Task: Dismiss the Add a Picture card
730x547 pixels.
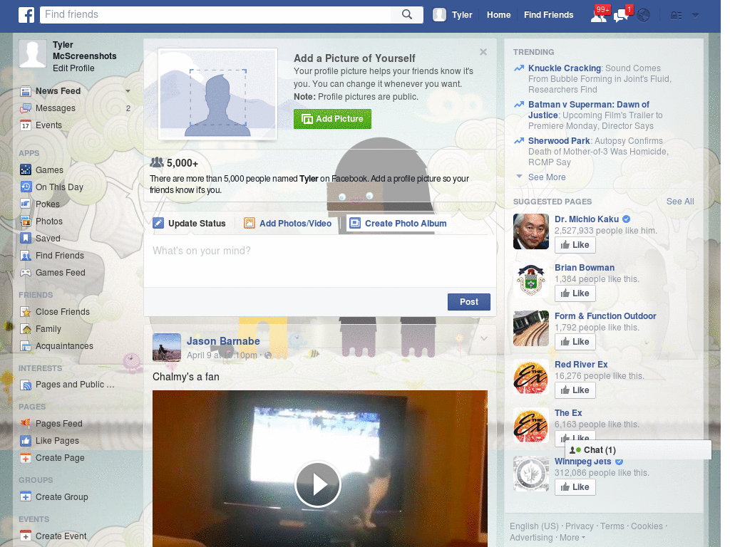Action: [x=483, y=52]
